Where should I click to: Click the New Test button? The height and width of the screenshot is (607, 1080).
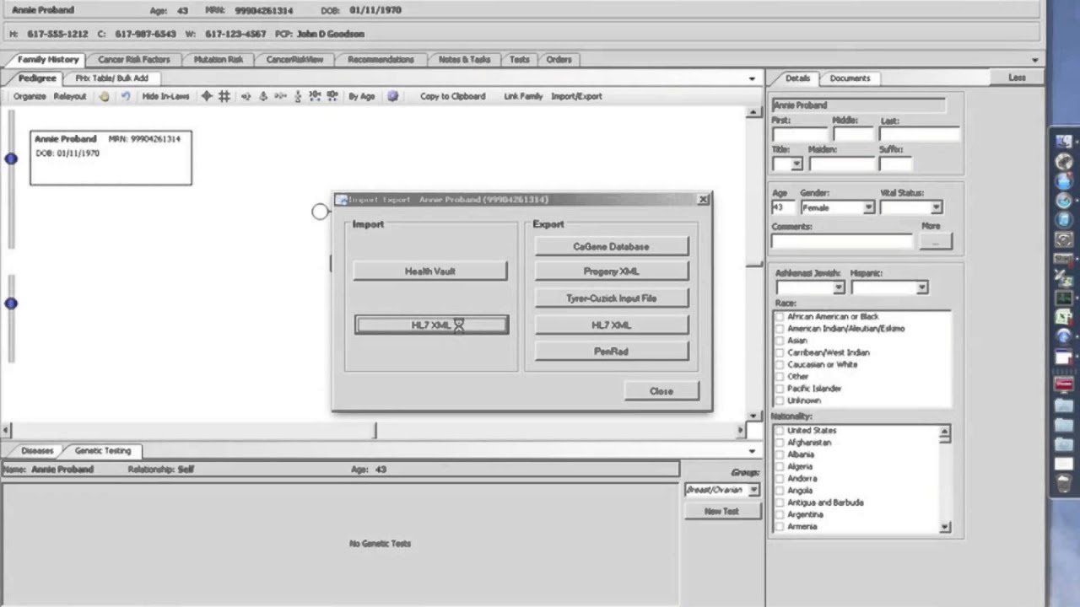(x=721, y=512)
